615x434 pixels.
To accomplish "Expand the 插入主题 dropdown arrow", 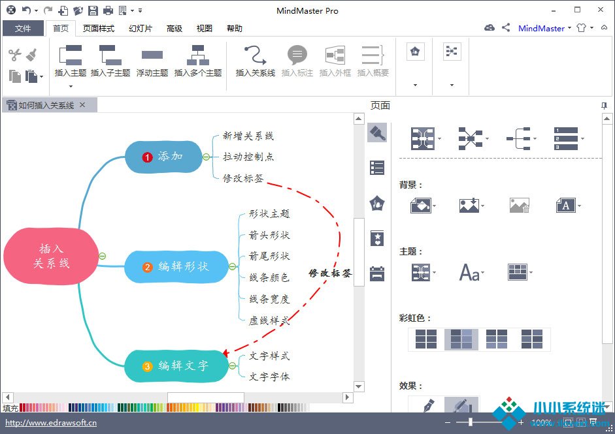I will click(x=70, y=85).
